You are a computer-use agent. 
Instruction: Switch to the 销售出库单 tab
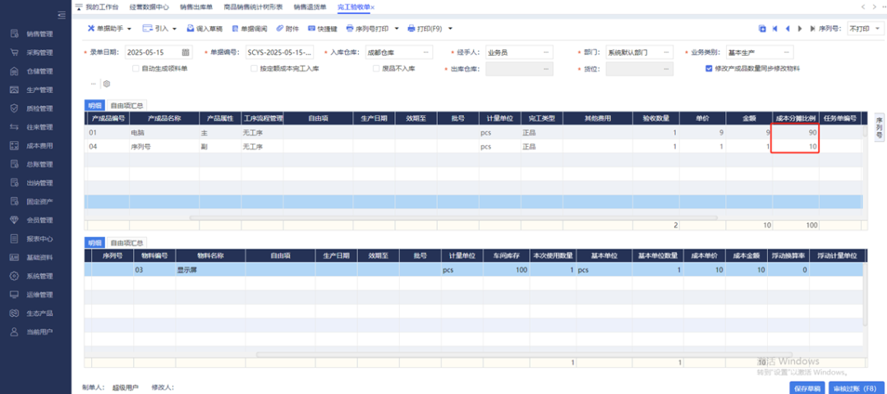[195, 7]
